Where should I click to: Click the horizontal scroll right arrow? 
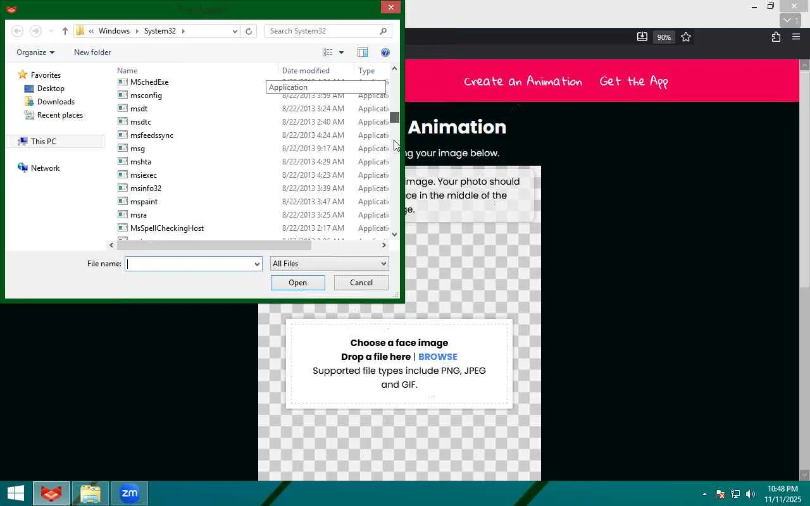(383, 245)
